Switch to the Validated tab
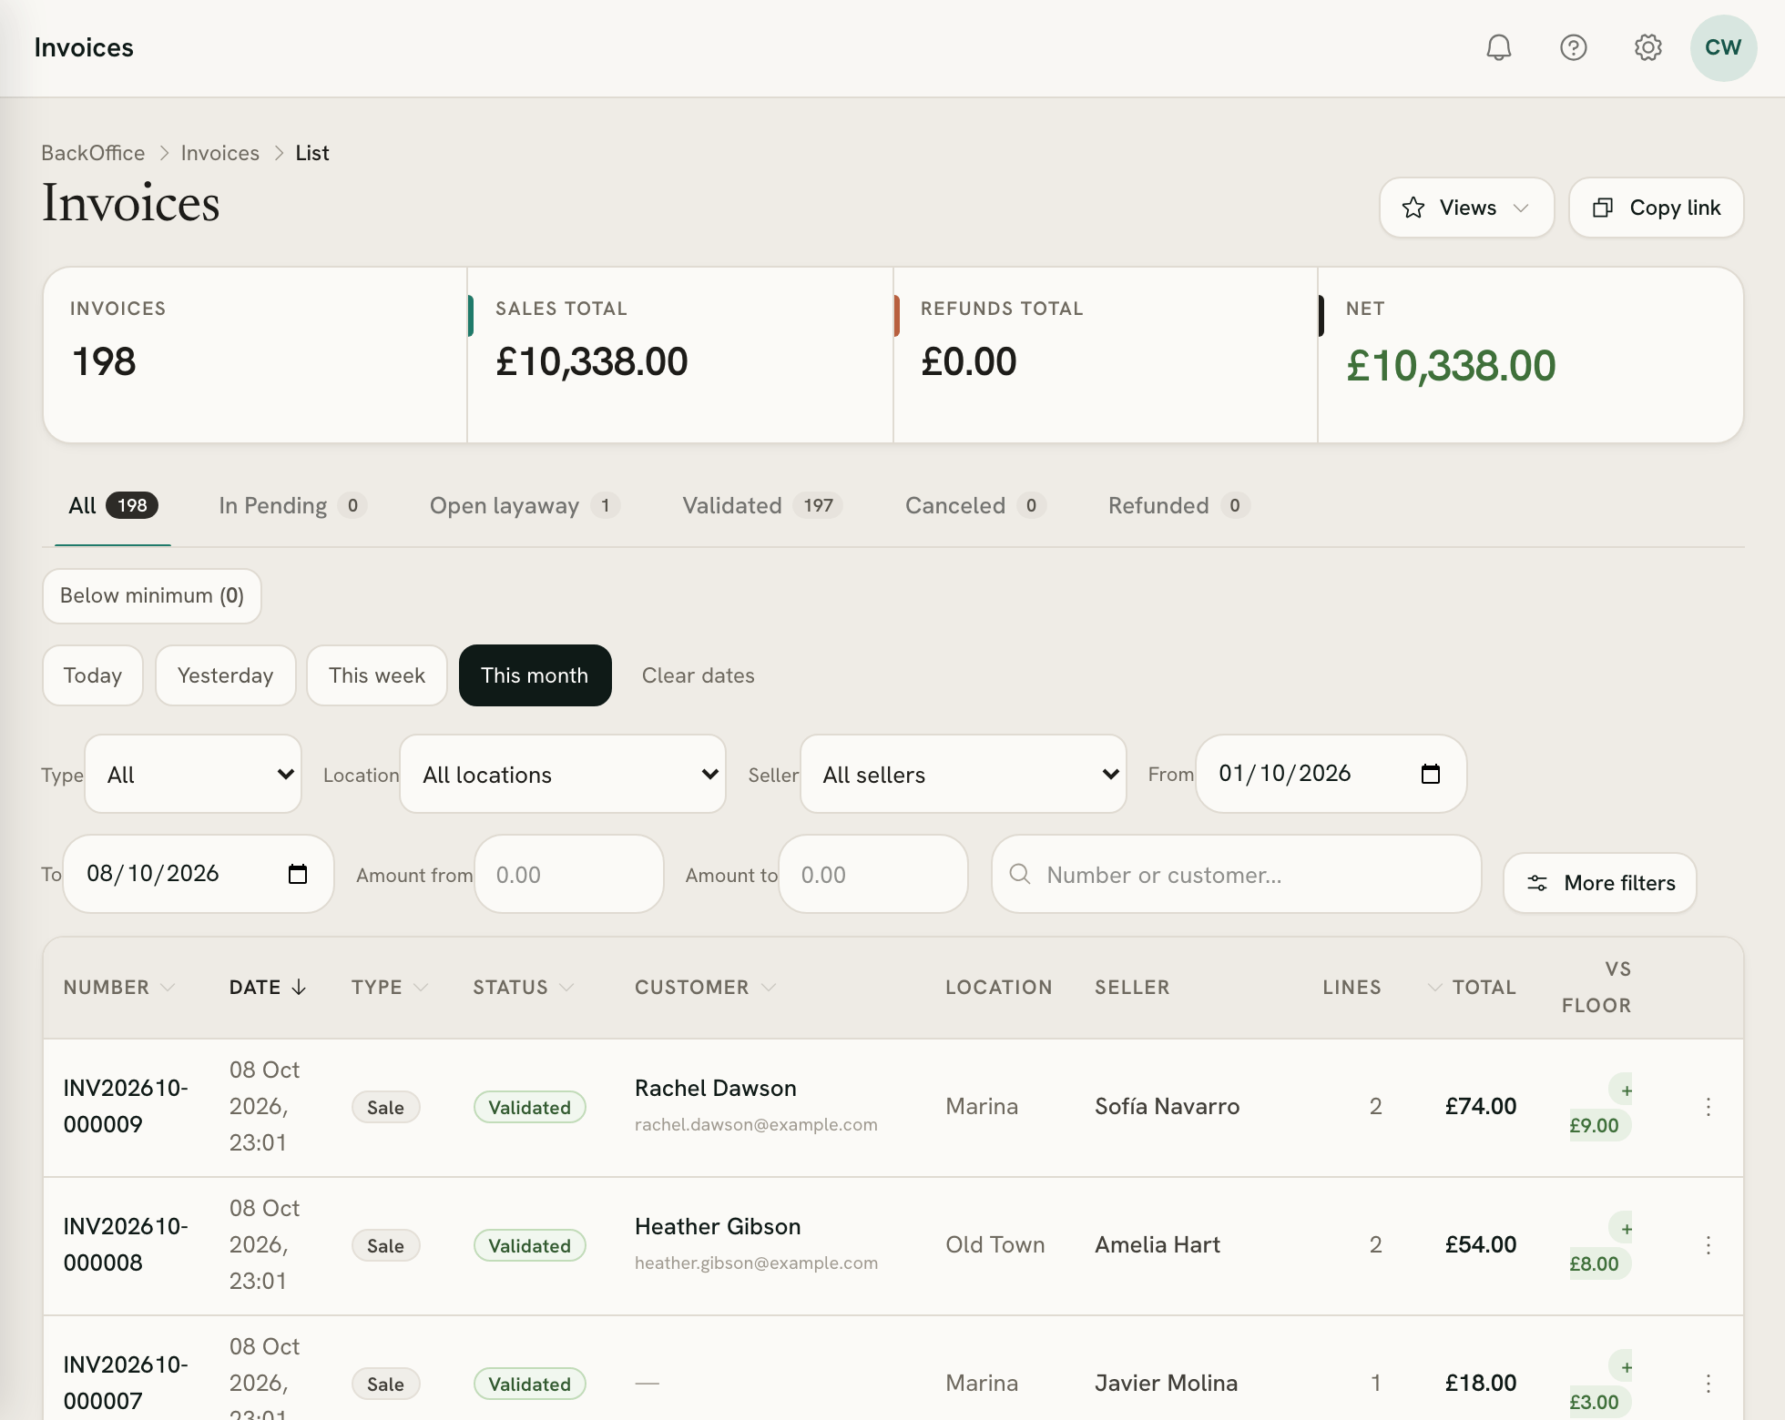Screen dimensions: 1785x1420 coord(762,506)
